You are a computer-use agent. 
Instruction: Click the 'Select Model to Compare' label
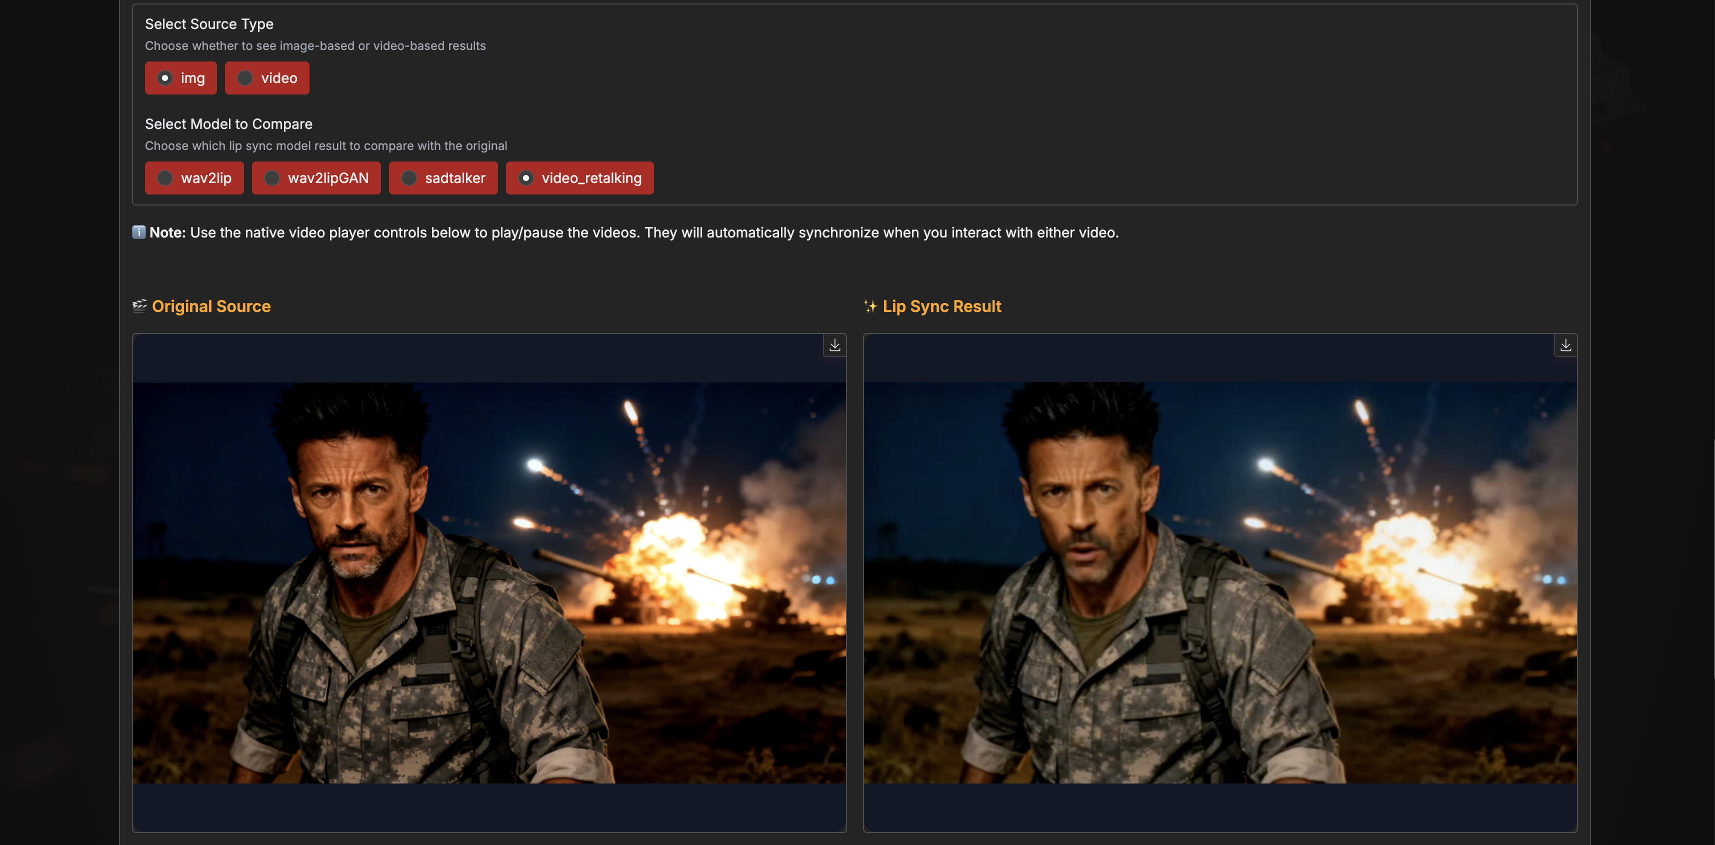point(228,124)
